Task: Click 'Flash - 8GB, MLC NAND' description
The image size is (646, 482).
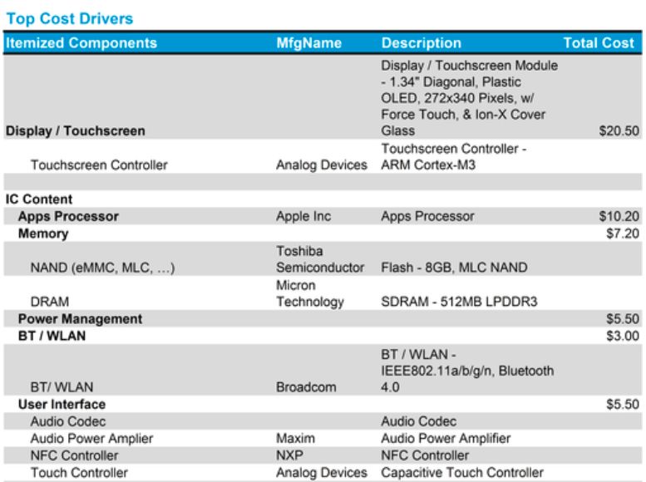Action: click(454, 268)
